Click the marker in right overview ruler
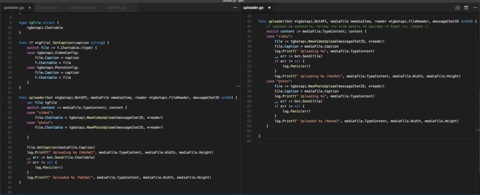 478,130
